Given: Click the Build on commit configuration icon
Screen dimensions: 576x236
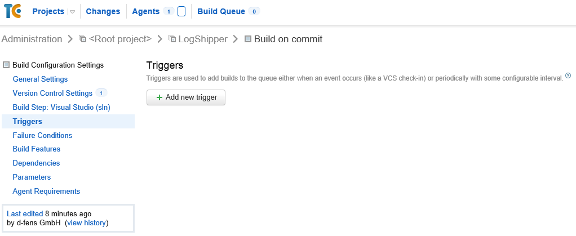Looking at the screenshot, I should (248, 39).
